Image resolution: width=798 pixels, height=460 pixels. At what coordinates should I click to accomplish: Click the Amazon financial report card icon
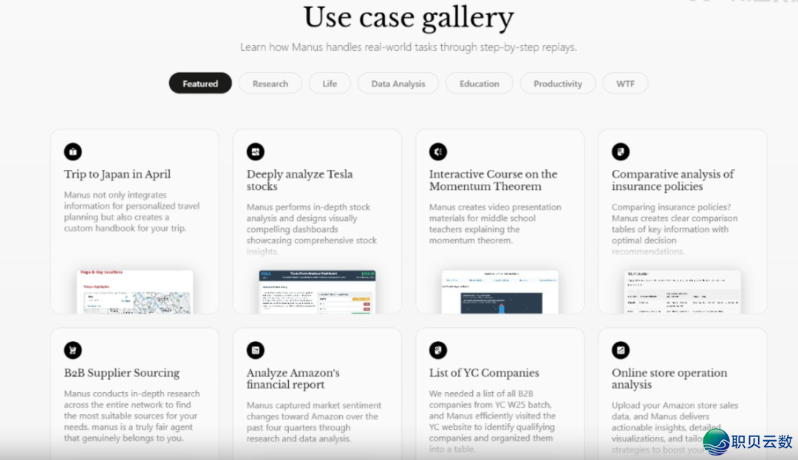(x=255, y=350)
